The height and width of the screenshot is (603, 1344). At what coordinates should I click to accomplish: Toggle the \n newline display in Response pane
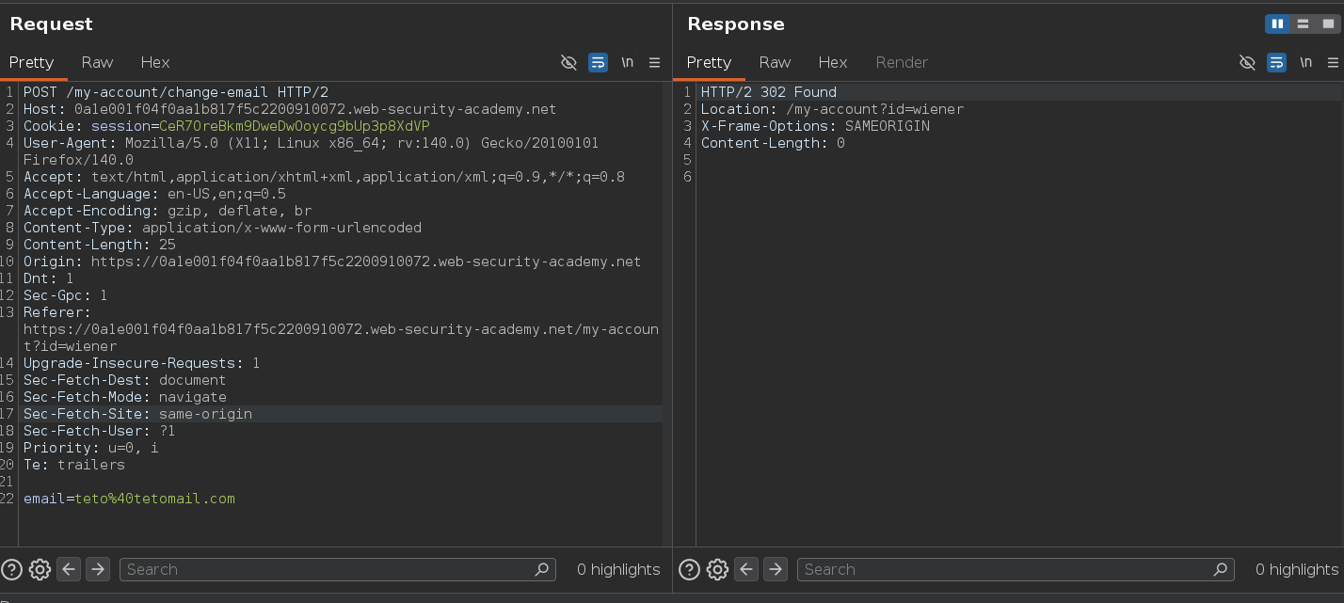(x=1305, y=63)
